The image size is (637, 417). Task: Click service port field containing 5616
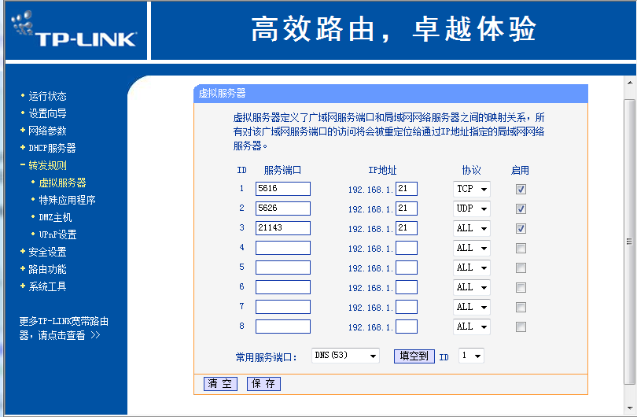[283, 189]
